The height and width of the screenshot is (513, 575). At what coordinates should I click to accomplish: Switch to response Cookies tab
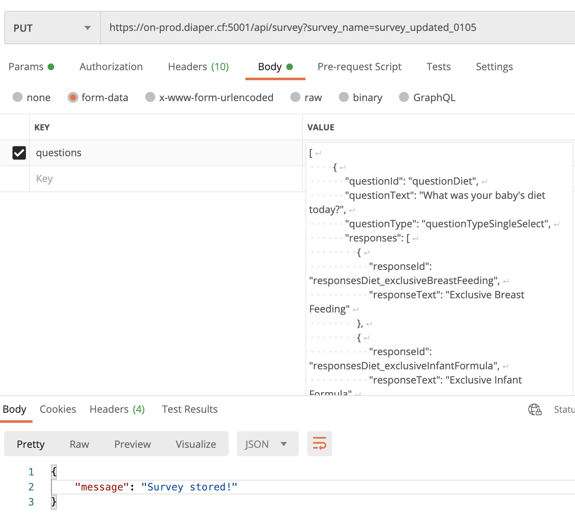(58, 409)
